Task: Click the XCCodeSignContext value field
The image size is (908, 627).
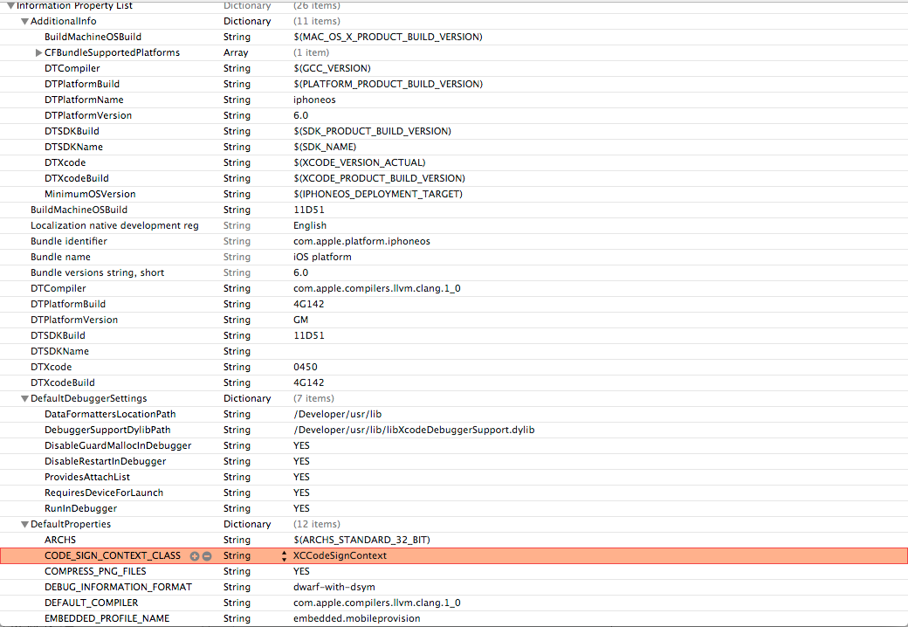Action: tap(340, 555)
